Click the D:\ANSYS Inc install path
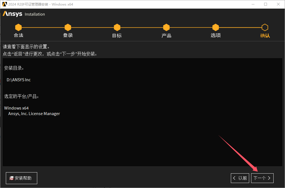The width and height of the screenshot is (285, 188). click(x=18, y=80)
